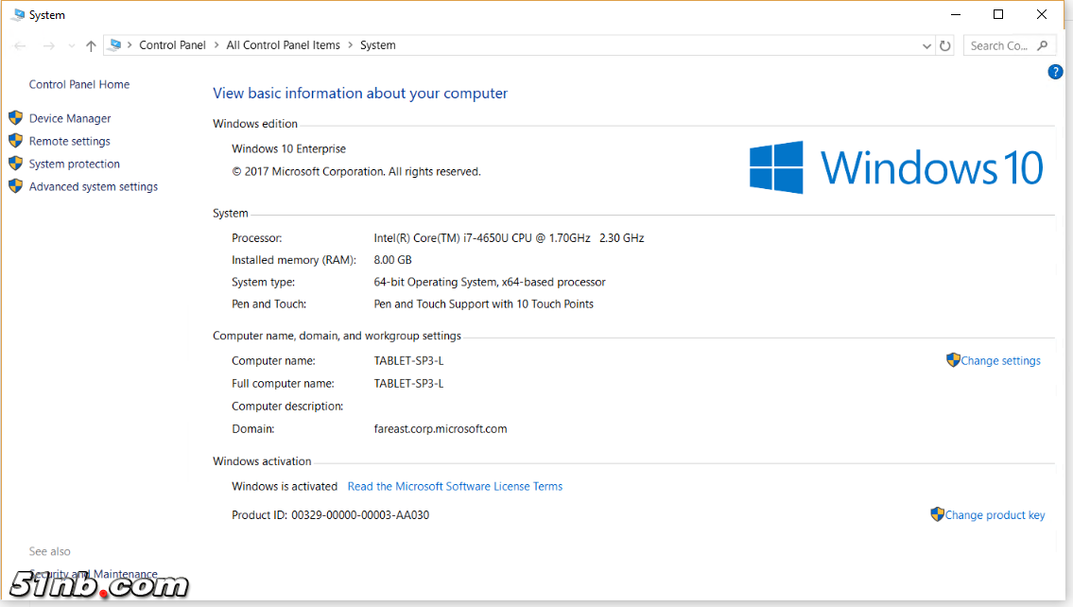Viewport: 1073px width, 607px height.
Task: Focus the Search Control Panel box
Action: click(998, 45)
